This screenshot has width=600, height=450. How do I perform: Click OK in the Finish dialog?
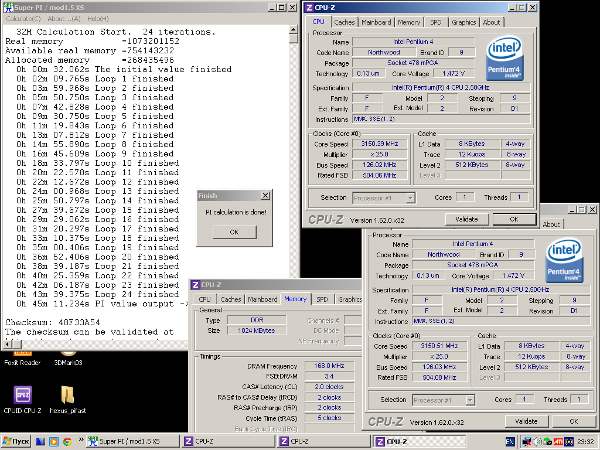coord(234,232)
